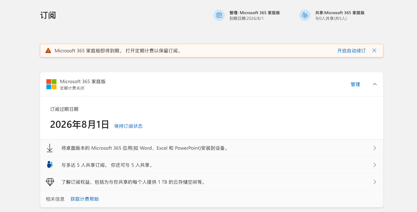
Task: Click the 2026年8月1日 expiry date
Action: point(79,125)
